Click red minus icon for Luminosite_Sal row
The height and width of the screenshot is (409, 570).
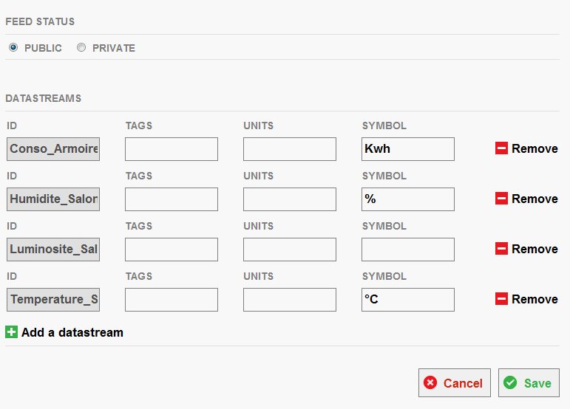coord(501,249)
